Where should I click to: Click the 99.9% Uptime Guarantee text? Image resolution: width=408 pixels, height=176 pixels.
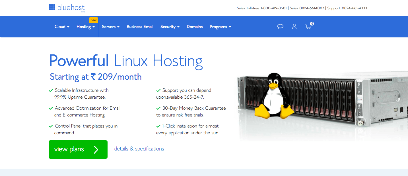click(80, 97)
